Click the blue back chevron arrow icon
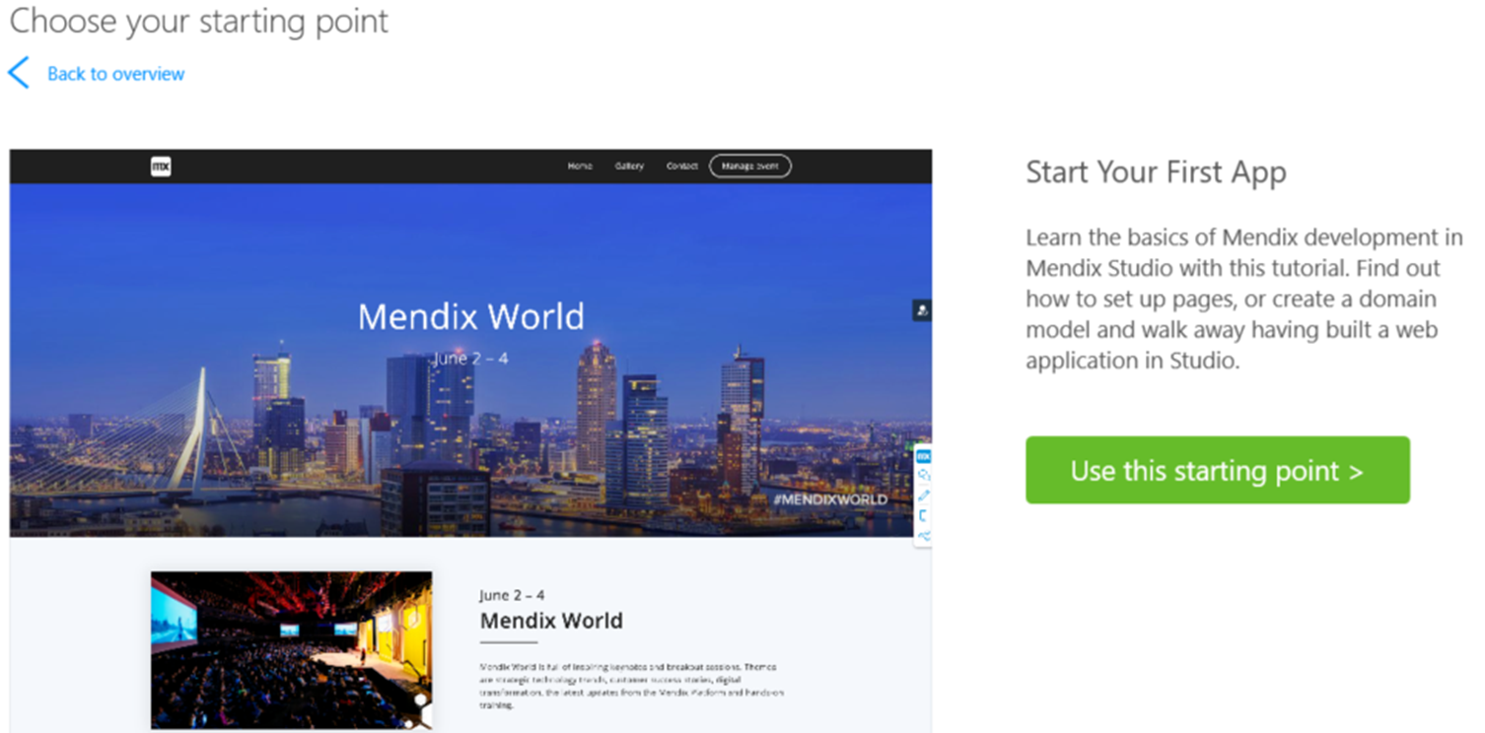 pos(18,72)
